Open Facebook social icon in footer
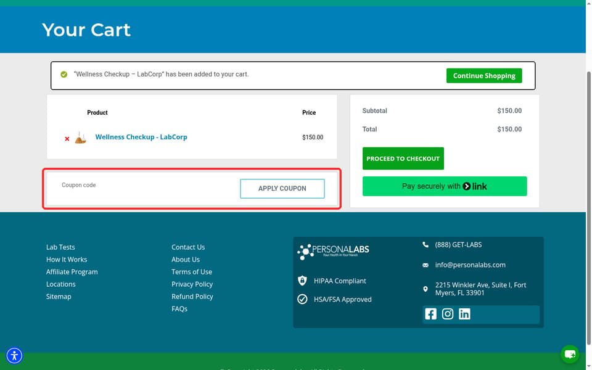The height and width of the screenshot is (370, 592). [x=430, y=314]
